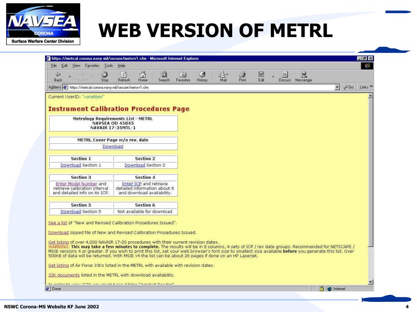Open the Enter Model Number link
The width and height of the screenshot is (417, 312).
(76, 184)
